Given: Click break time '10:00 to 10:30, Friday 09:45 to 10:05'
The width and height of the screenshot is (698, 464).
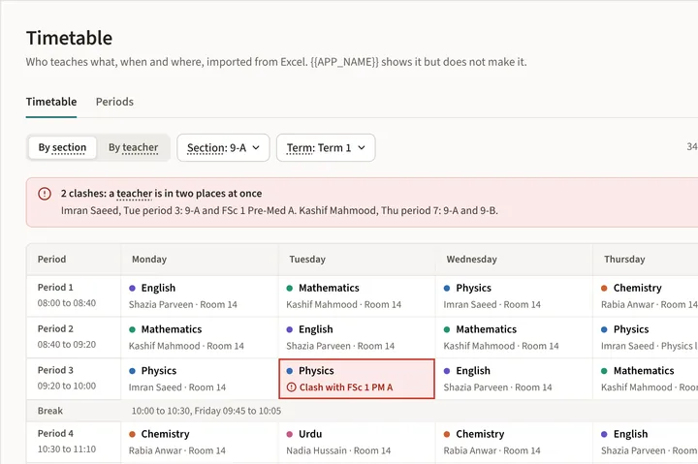Looking at the screenshot, I should click(x=206, y=411).
